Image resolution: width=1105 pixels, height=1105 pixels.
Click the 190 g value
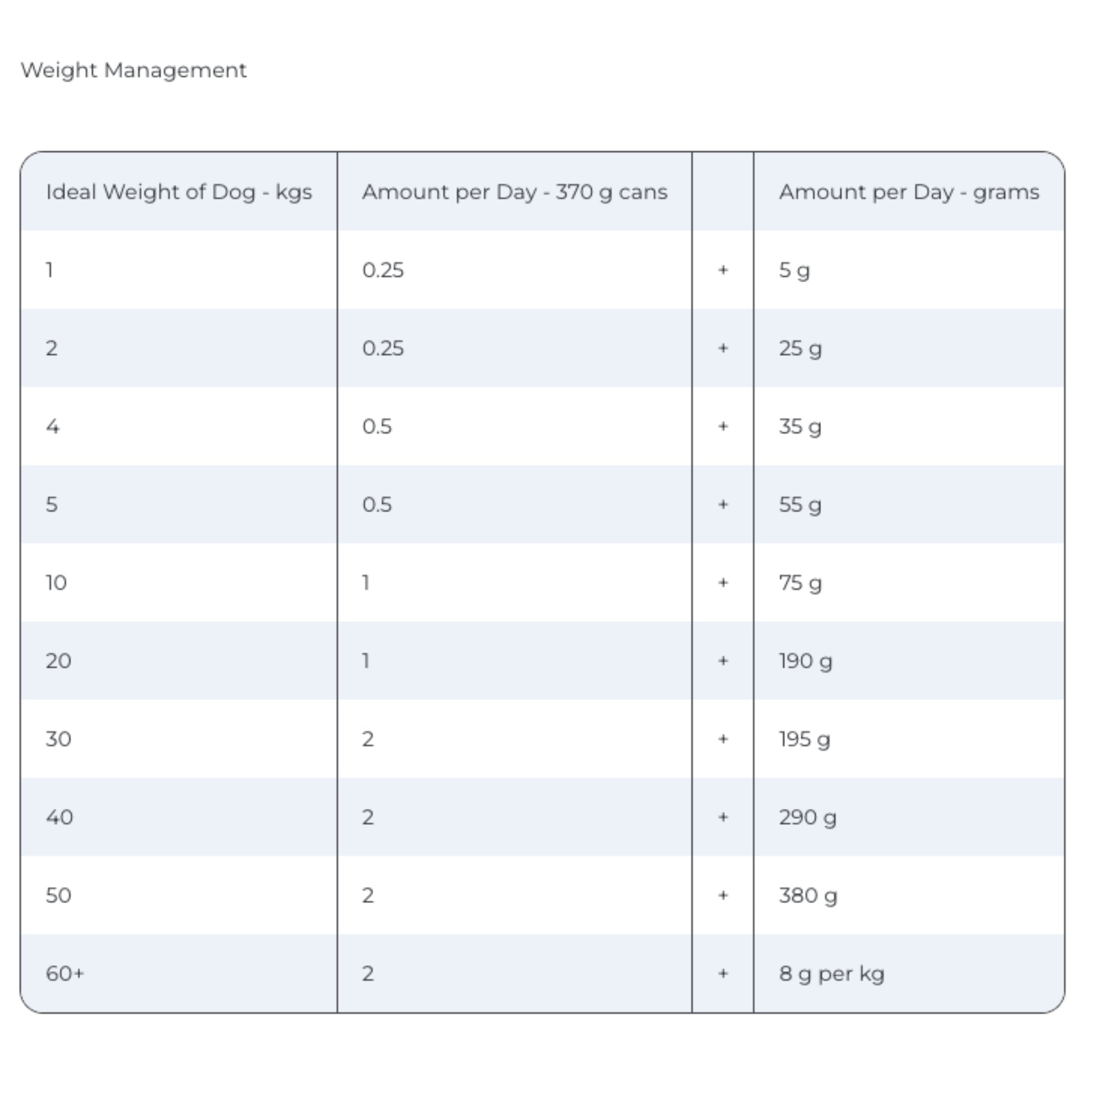[x=805, y=661]
